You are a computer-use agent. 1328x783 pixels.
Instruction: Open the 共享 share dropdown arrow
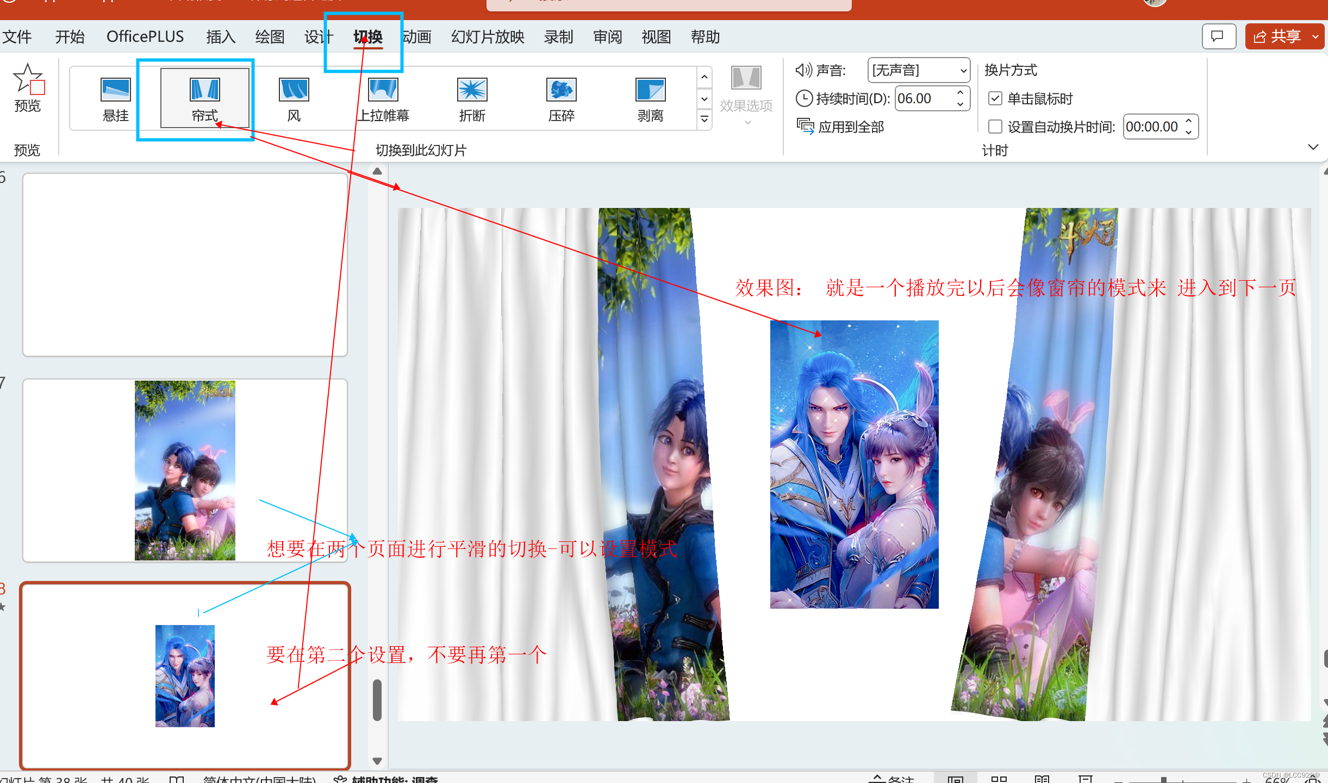[1315, 37]
